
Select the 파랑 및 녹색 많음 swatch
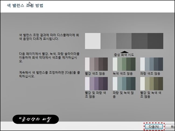pyautogui.click(x=124, y=84)
